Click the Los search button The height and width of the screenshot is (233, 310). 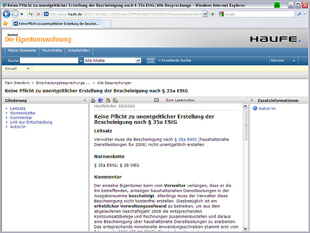(151, 61)
